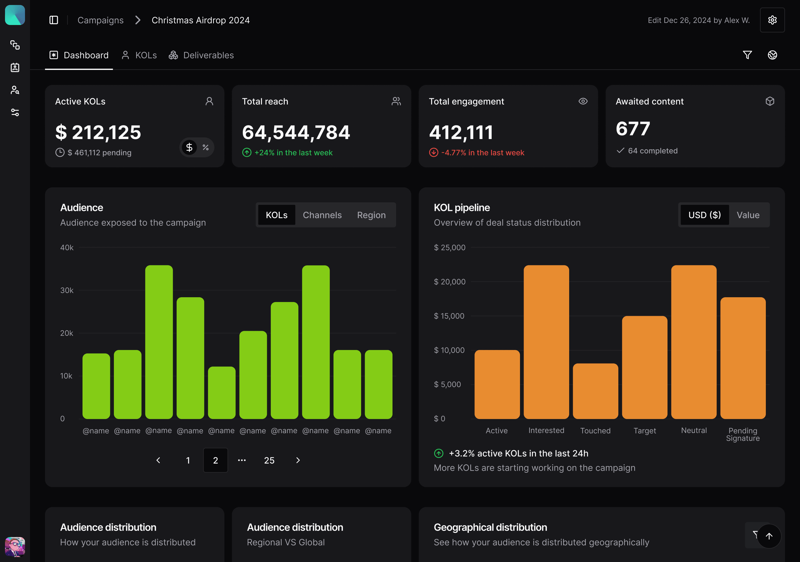Go to previous Audience chart page
Viewport: 800px width, 562px height.
(x=158, y=460)
